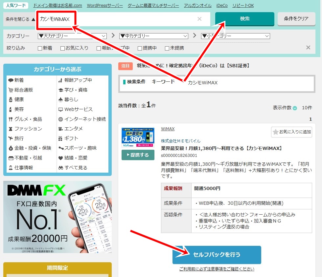Open the 株式会社MEモバイル company link

pyautogui.click(x=180, y=141)
